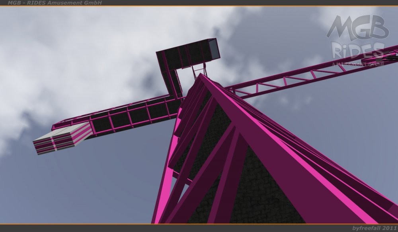Click the blue-gray open end of cabin

click(x=213, y=48)
